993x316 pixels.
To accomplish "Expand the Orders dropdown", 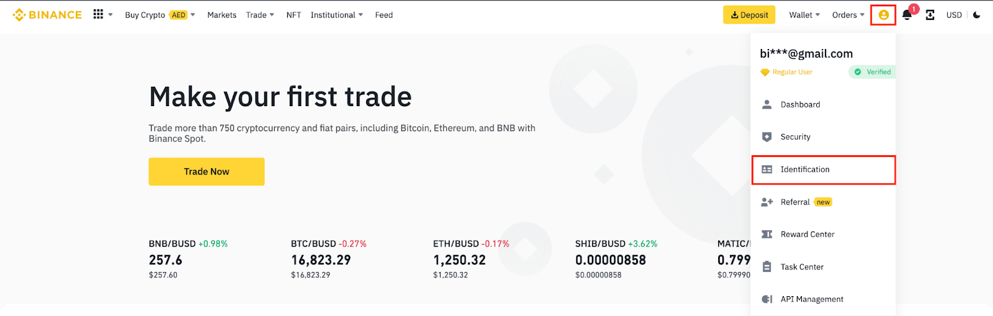I will (x=848, y=15).
